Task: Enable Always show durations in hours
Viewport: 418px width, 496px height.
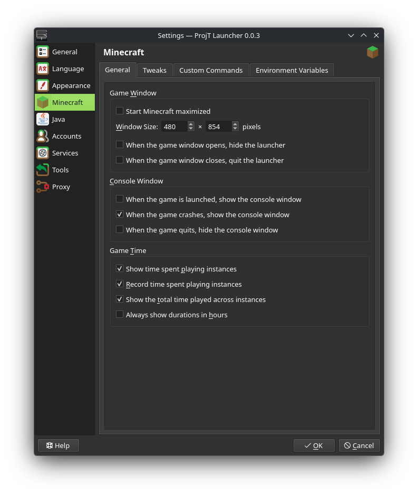Action: 119,315
